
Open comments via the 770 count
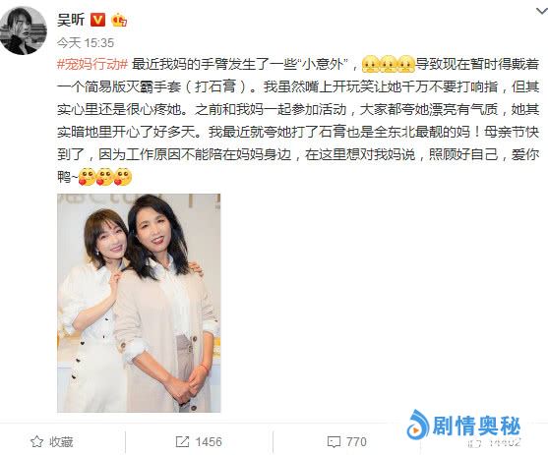(356, 442)
